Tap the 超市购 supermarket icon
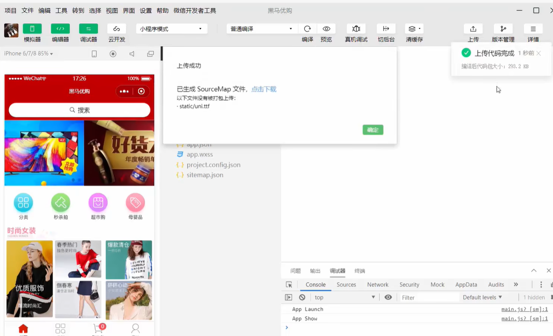This screenshot has width=553, height=336. (x=98, y=202)
